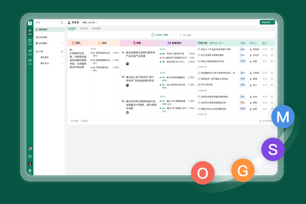Click the 分组 folder heading
Viewport: 306px width, 204px height.
coord(39,52)
